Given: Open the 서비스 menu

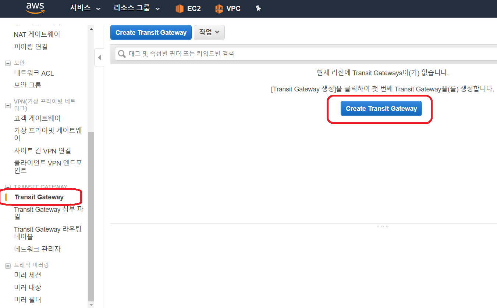Looking at the screenshot, I should 85,8.
